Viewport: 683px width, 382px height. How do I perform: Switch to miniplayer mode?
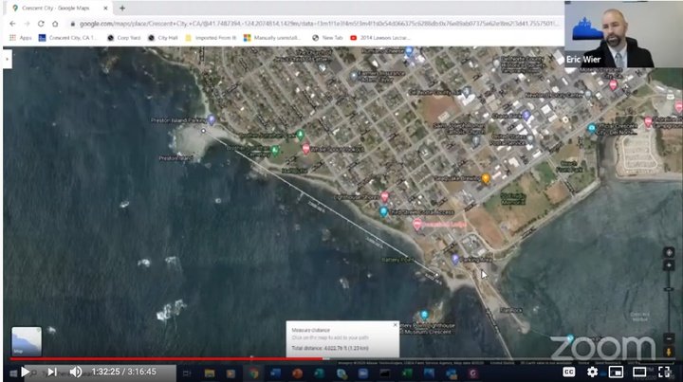point(616,372)
